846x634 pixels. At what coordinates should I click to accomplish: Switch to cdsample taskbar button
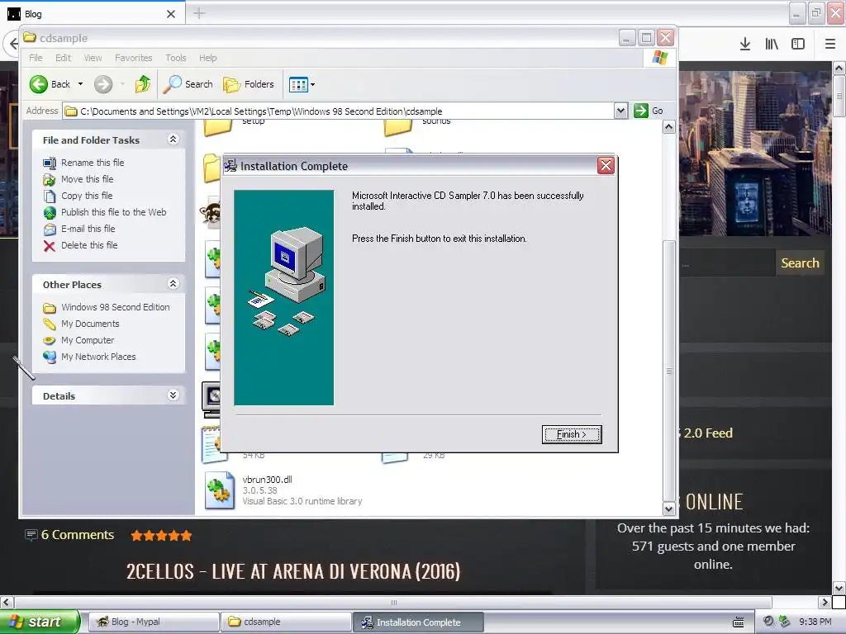(286, 622)
